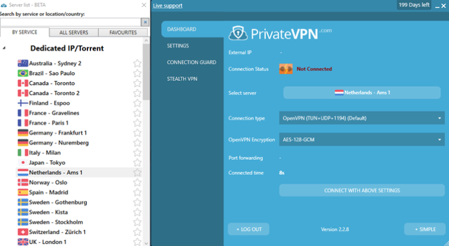Viewport: 449px width, 246px height.
Task: Star the Switzerland - Zürich 1 server
Action: [137, 232]
